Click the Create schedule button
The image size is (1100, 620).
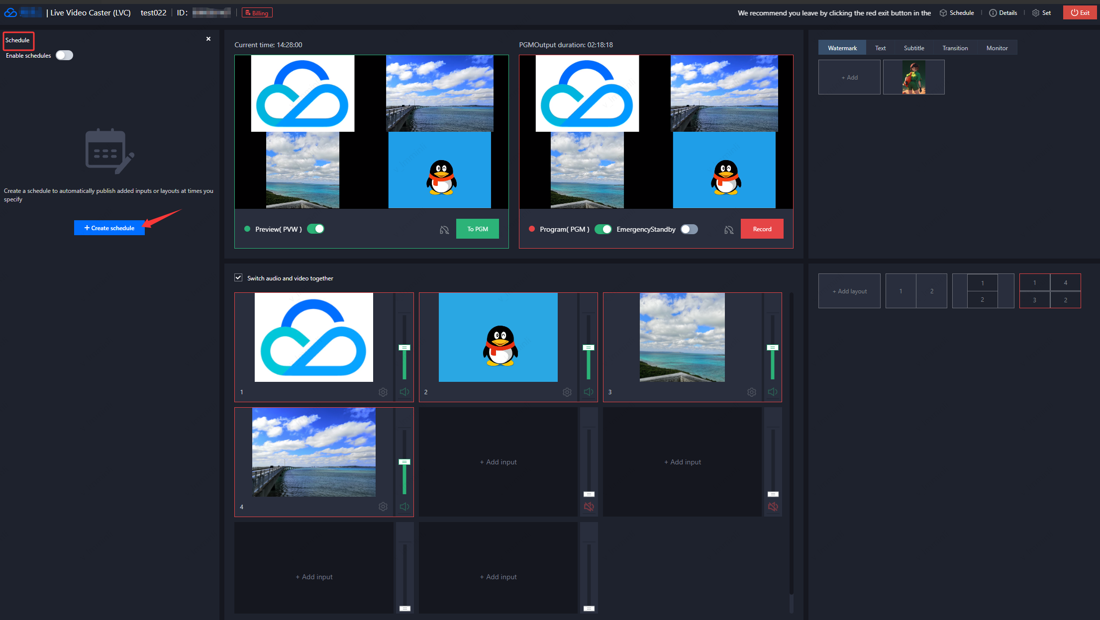tap(109, 228)
